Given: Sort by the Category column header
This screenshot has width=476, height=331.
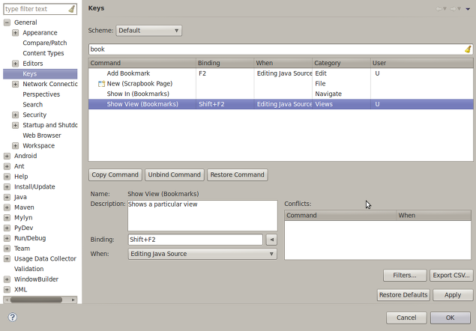Looking at the screenshot, I should click(x=341, y=63).
